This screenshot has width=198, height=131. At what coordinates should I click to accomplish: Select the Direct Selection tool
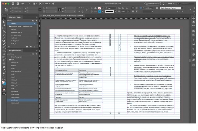click(x=4, y=22)
